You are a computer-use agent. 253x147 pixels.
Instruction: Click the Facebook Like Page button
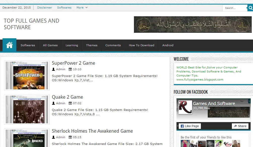pos(190,126)
